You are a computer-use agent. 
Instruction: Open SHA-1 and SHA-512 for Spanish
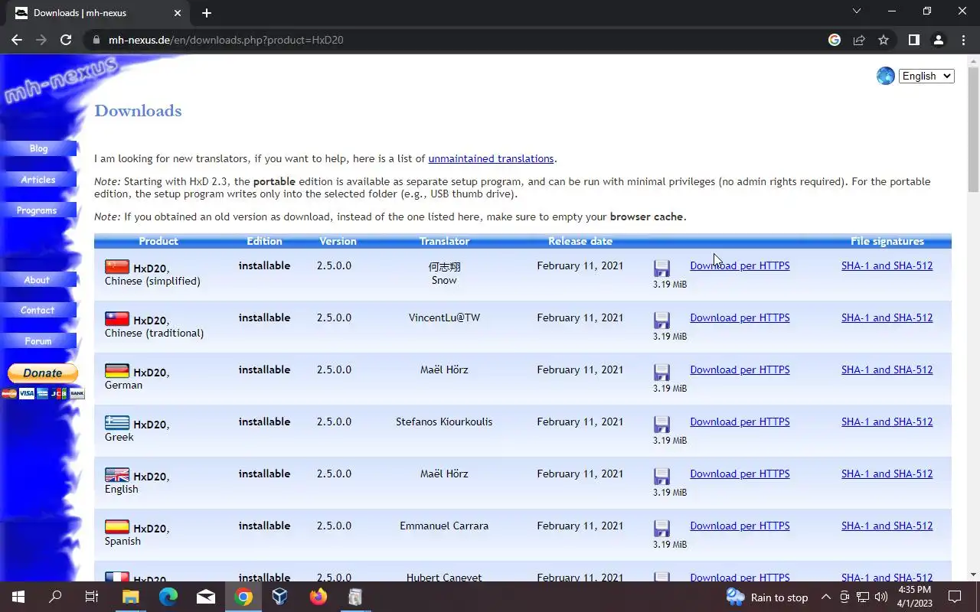pyautogui.click(x=887, y=526)
